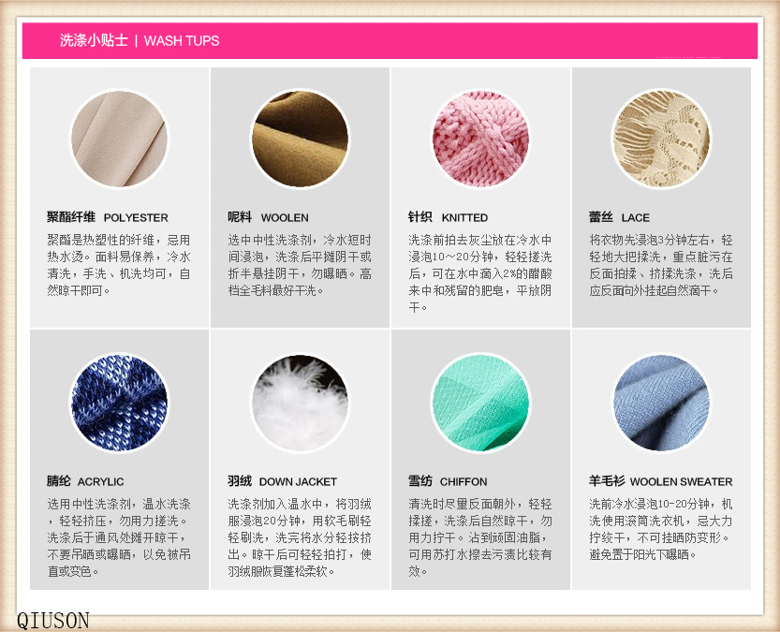Click the QIUSON watermark text
780x632 pixels.
[x=52, y=621]
